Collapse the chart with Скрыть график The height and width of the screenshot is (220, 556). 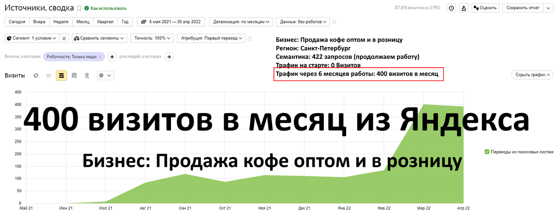532,75
